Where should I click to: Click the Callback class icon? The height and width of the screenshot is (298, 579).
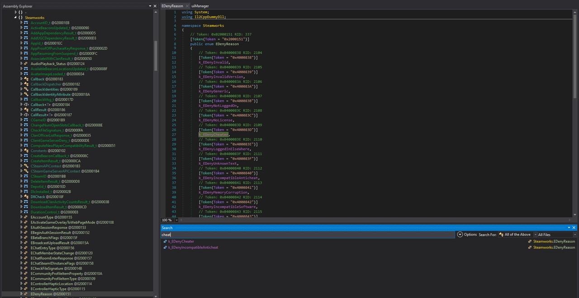(26, 79)
